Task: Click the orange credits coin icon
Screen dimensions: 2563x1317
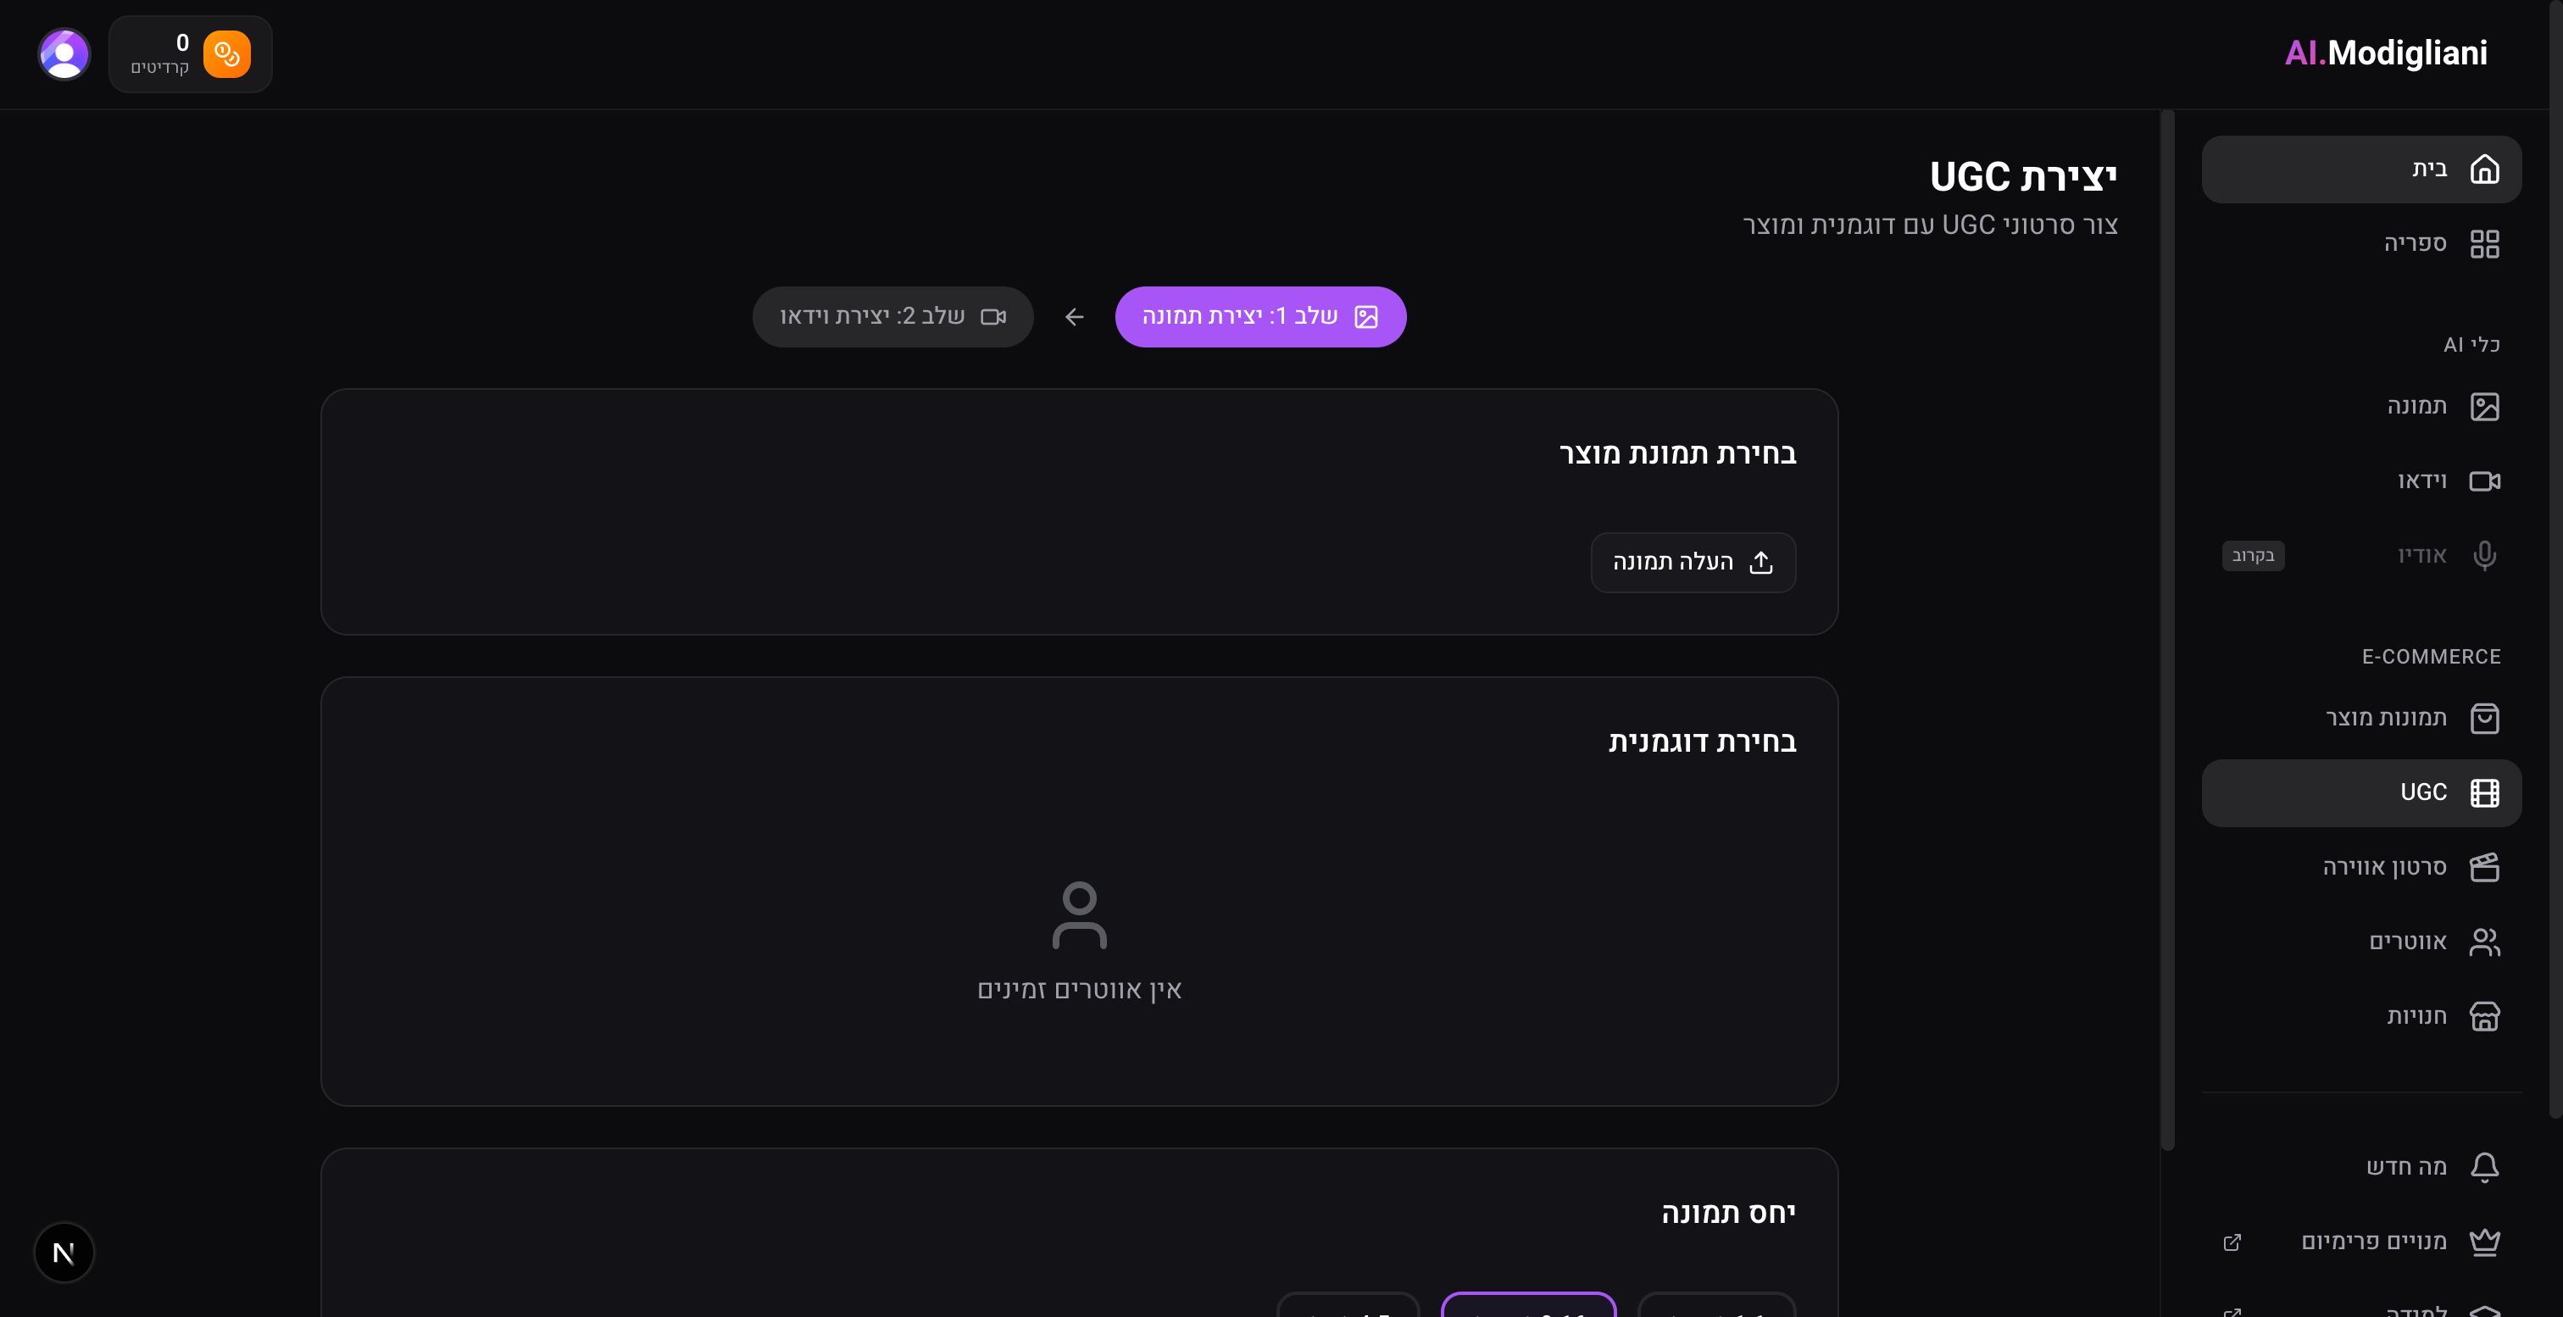Action: [227, 53]
